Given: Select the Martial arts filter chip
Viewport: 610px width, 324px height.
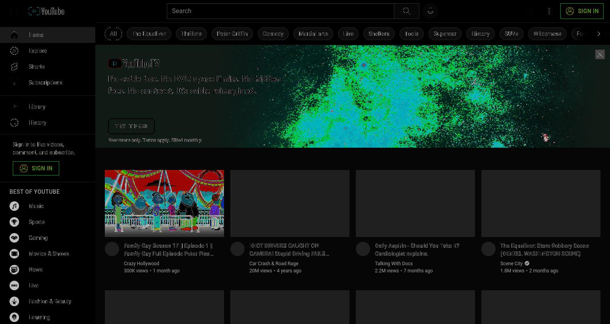Looking at the screenshot, I should tap(313, 34).
